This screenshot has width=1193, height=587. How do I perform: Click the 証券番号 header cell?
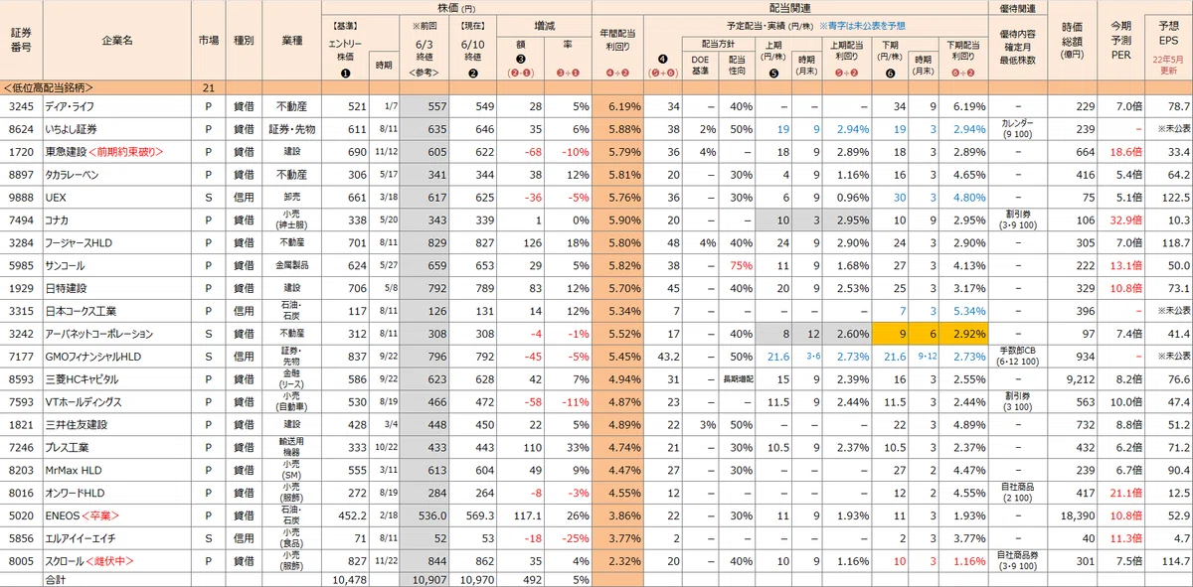click(x=20, y=41)
